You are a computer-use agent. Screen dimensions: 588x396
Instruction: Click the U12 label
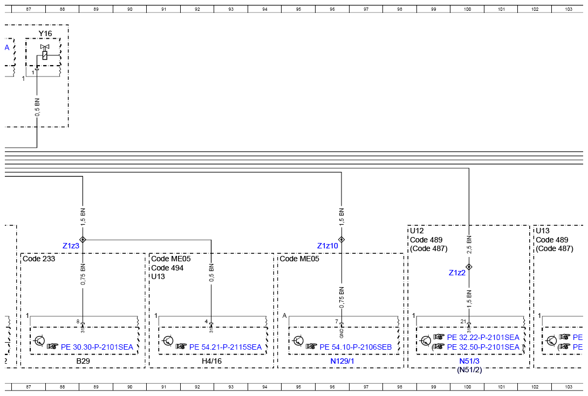[x=416, y=231]
